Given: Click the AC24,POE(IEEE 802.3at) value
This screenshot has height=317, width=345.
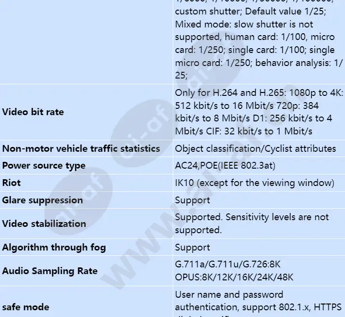Looking at the screenshot, I should coord(225,166).
